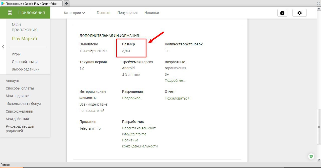This screenshot has height=168, width=321.
Task: Open the Популярное tab
Action: pos(127,13)
